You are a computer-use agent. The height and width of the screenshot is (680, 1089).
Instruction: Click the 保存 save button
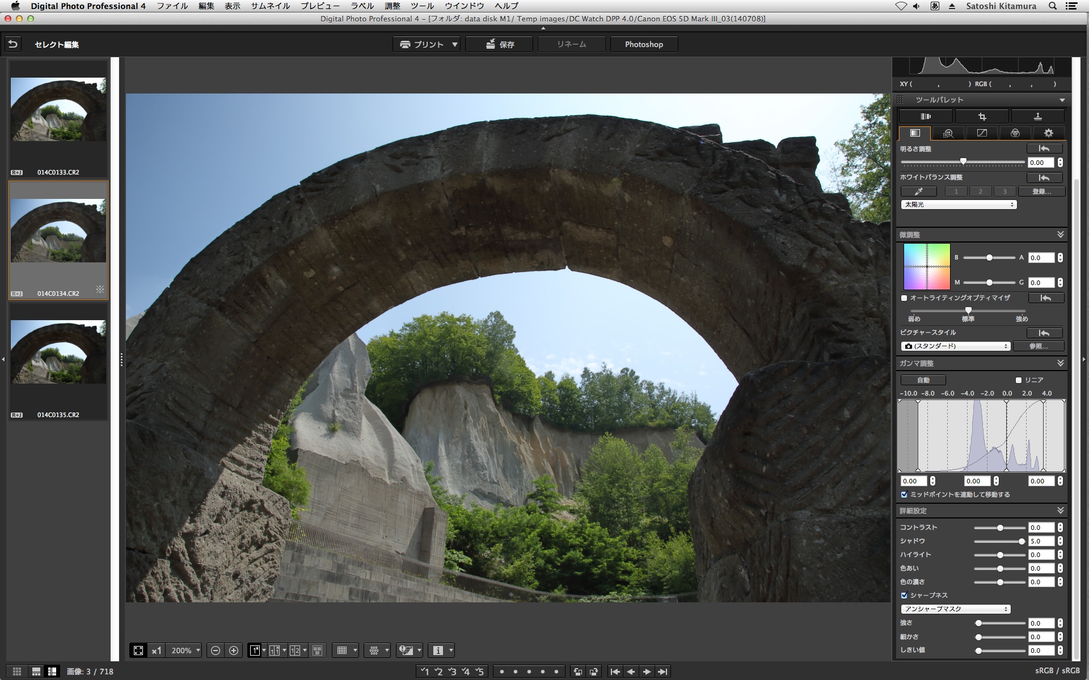pos(499,44)
